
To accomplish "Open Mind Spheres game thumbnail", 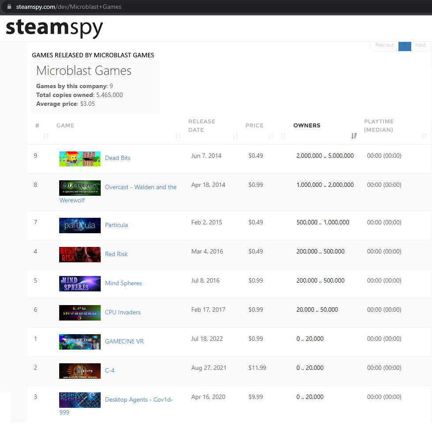I will coord(80,283).
